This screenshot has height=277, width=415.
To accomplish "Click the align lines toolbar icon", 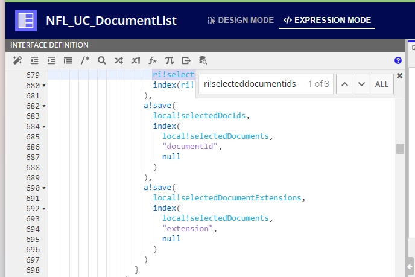I will point(68,60).
